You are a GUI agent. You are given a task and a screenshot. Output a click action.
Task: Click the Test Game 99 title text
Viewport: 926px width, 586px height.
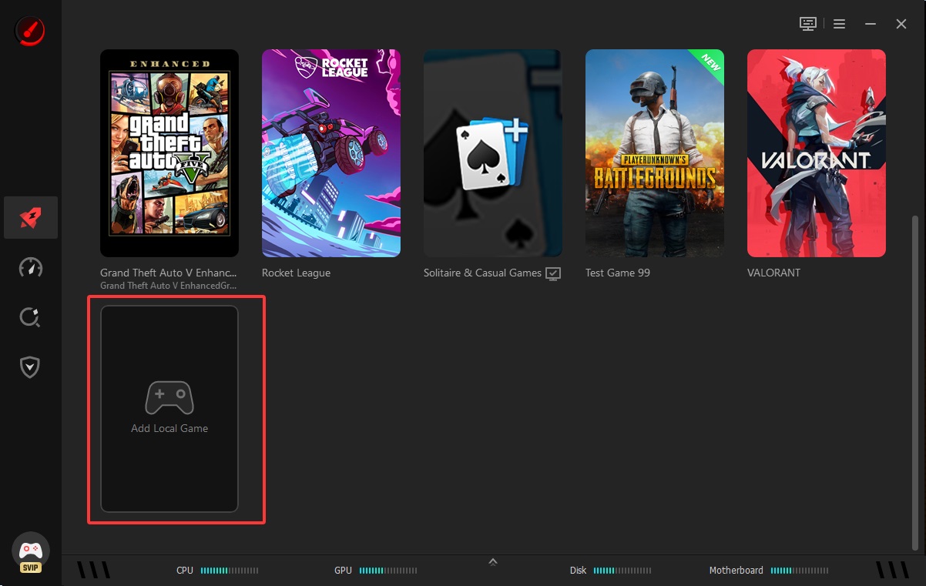(619, 273)
